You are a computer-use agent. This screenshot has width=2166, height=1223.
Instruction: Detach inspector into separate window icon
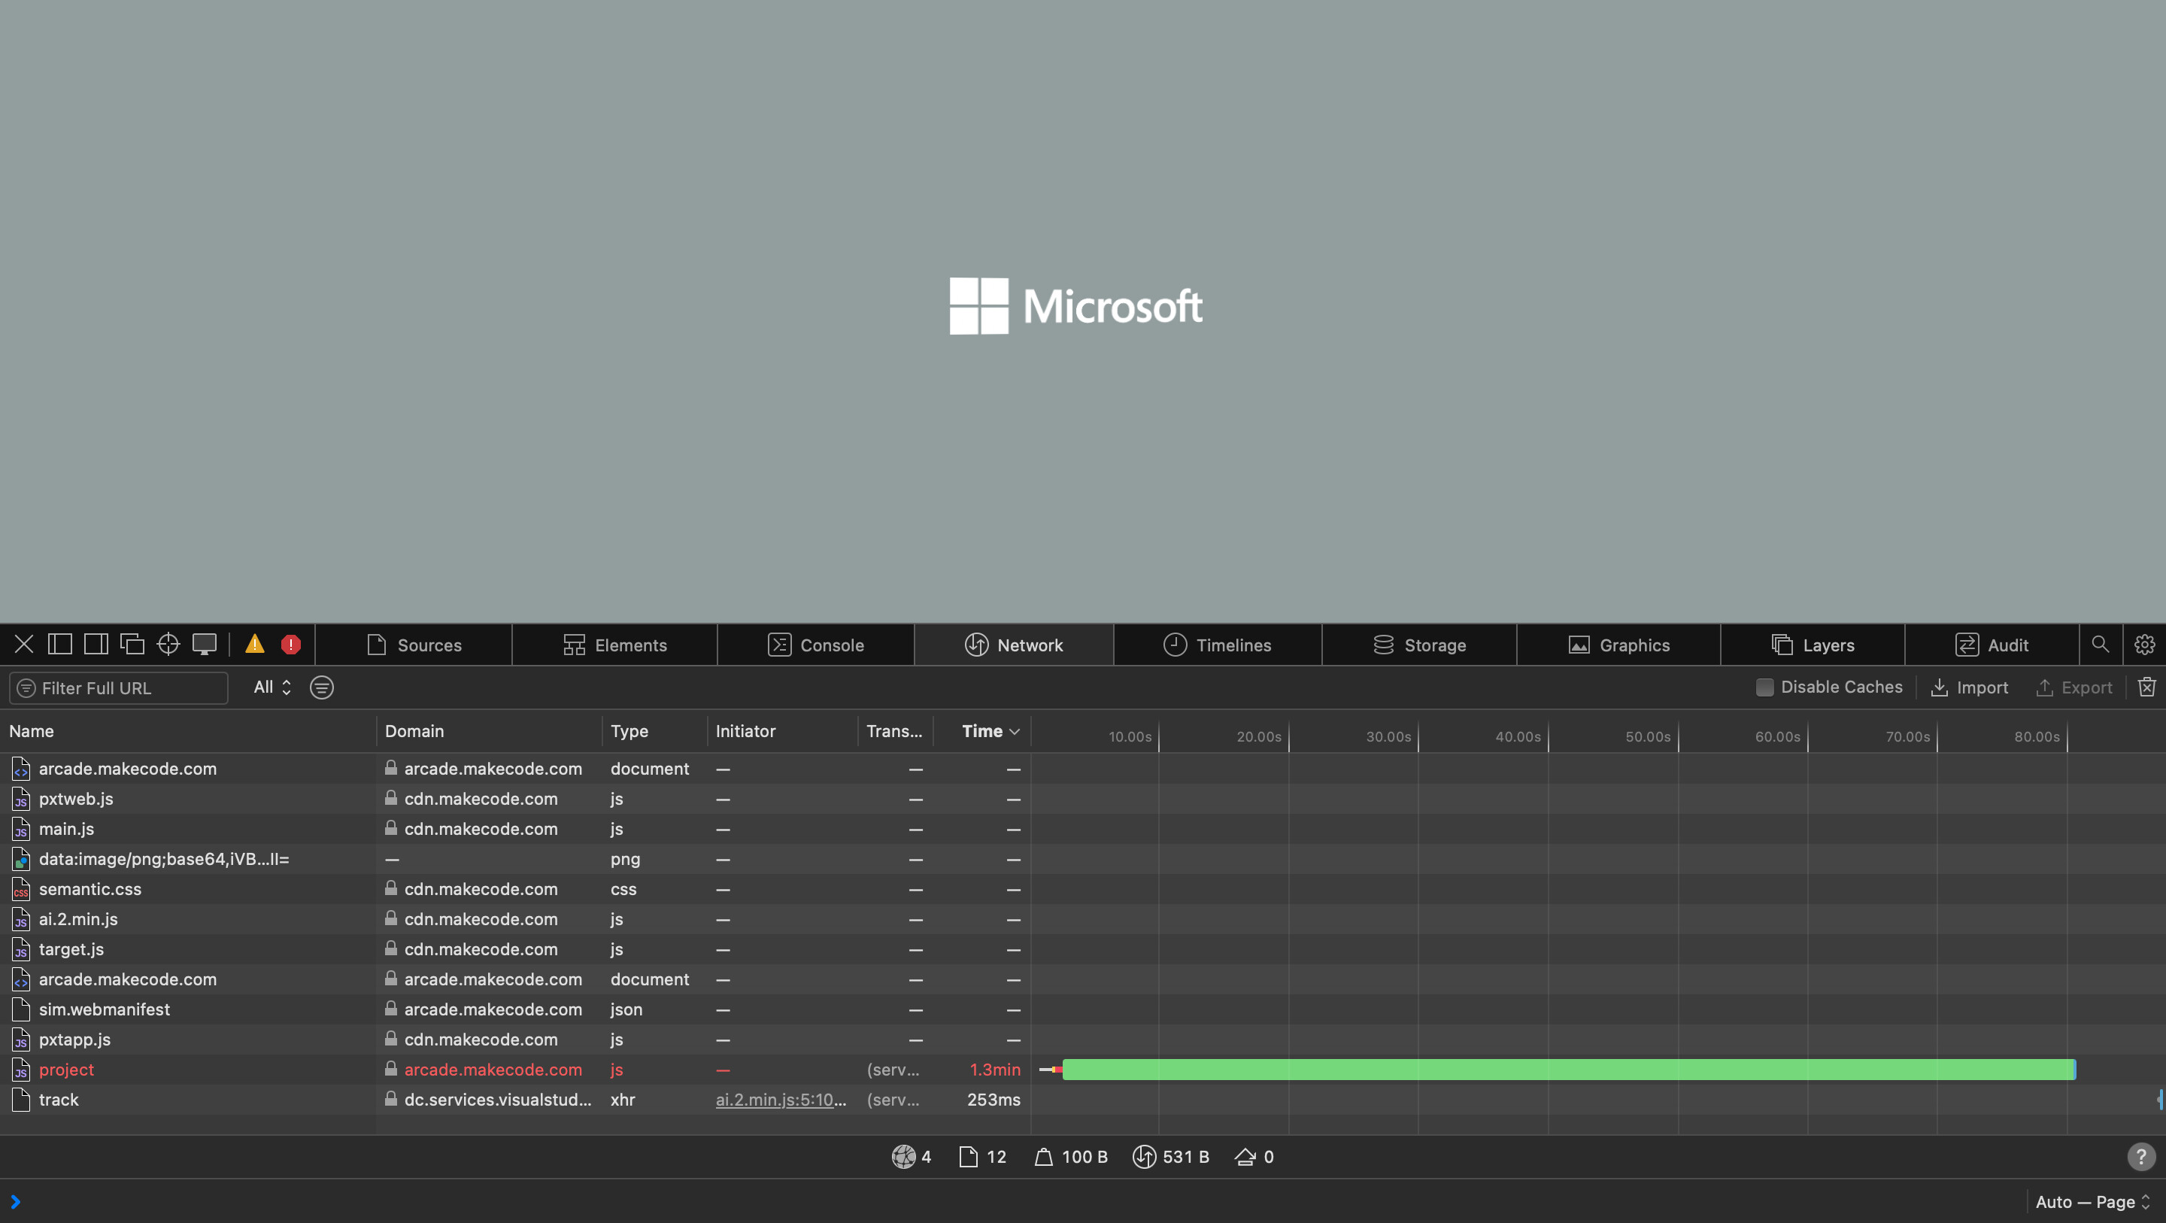132,645
